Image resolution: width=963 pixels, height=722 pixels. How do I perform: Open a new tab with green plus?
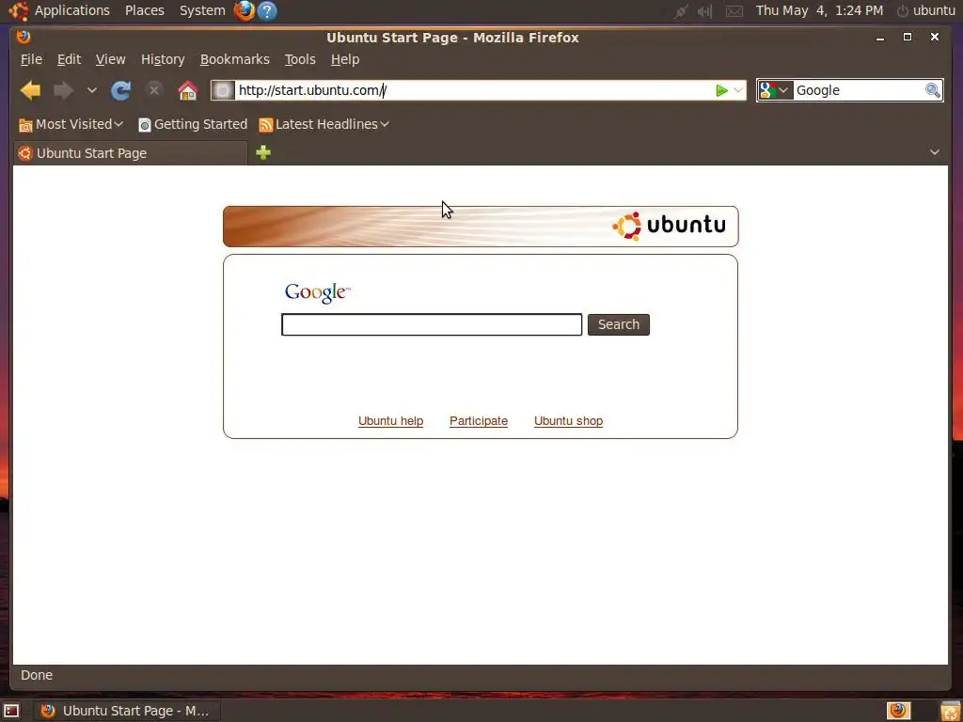(263, 153)
